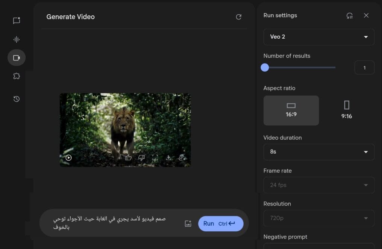Expand the Video duration 8s dropdown

click(x=318, y=152)
